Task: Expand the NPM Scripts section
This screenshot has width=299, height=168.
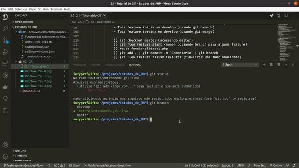Action: coord(23,161)
